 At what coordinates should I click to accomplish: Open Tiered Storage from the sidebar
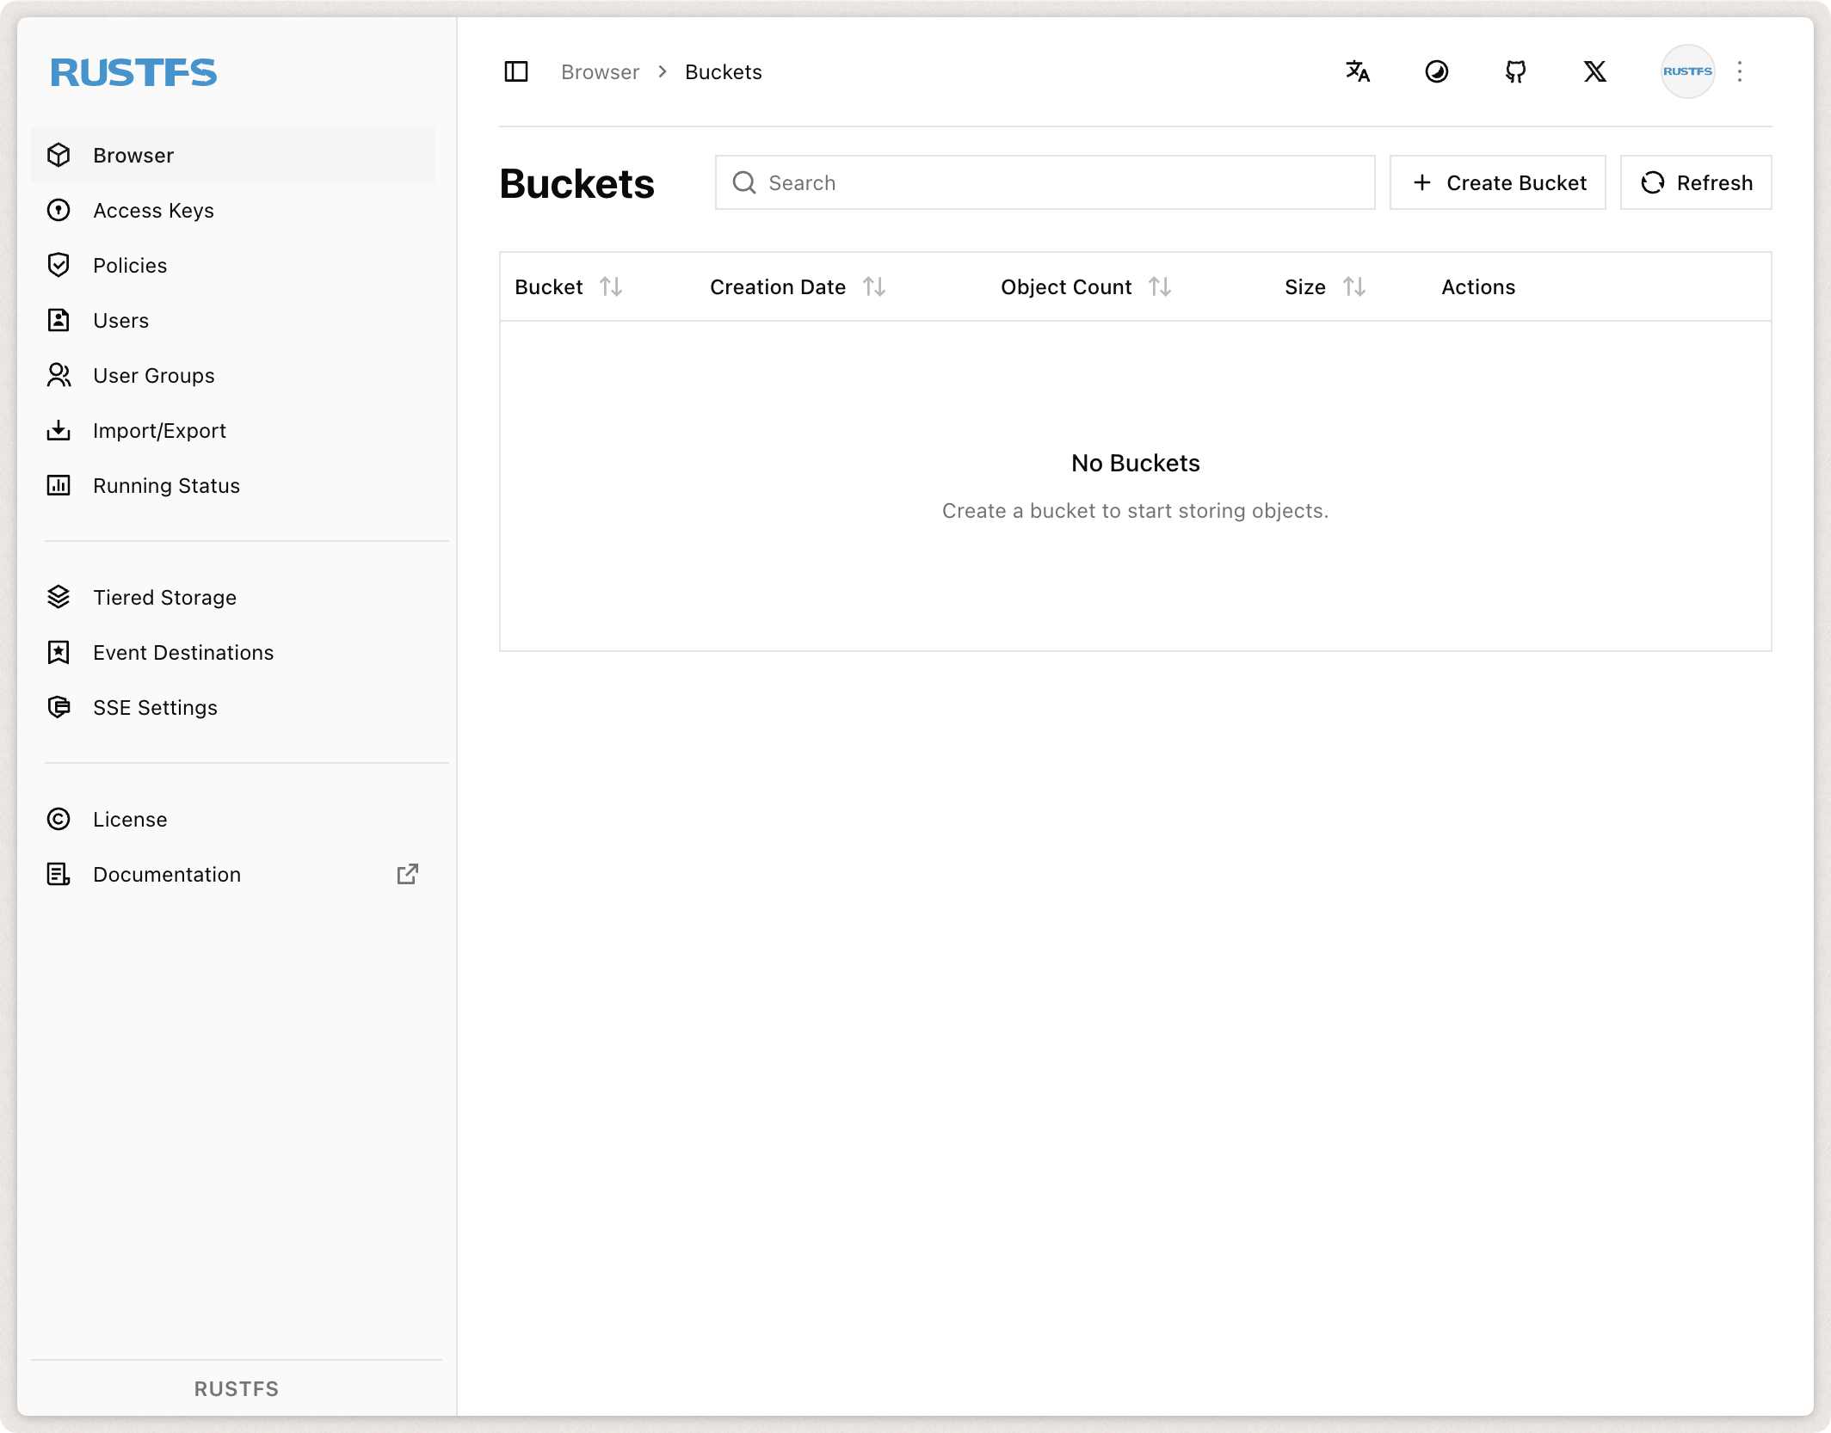click(165, 597)
